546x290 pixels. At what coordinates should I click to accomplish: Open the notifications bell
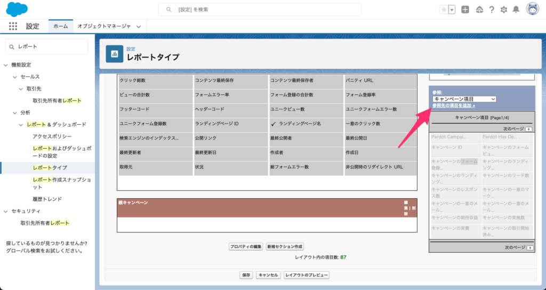[x=516, y=10]
